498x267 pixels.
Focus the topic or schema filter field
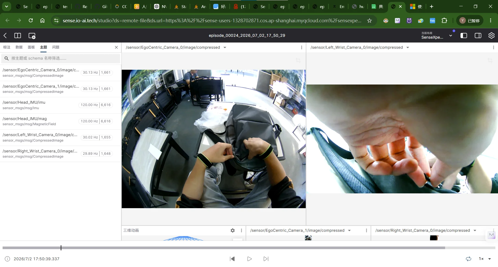point(61,58)
